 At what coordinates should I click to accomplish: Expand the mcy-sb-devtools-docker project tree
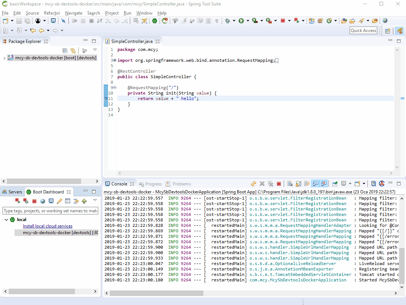coord(4,58)
